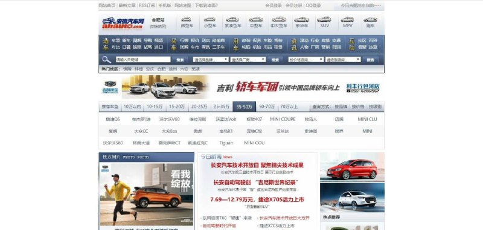Open the Geely 轿车军团 banner ad
The height and width of the screenshot is (230, 483).
pyautogui.click(x=241, y=87)
